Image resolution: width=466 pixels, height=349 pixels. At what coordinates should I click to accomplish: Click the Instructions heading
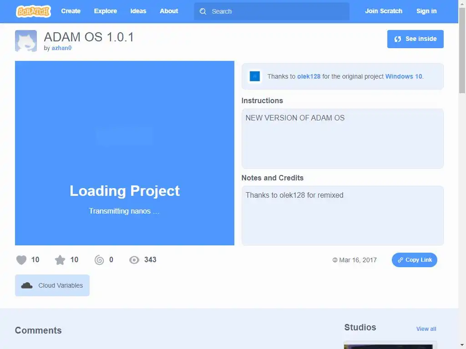tap(262, 100)
